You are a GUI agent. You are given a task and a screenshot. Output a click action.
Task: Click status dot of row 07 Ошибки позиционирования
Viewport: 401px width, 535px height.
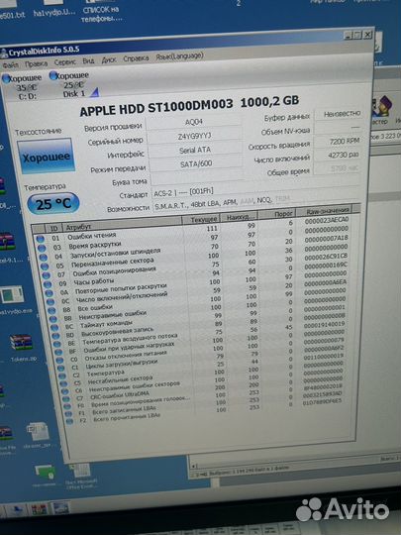coord(46,275)
